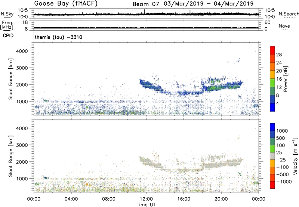Click the '16:00' time axis label

(x=184, y=199)
